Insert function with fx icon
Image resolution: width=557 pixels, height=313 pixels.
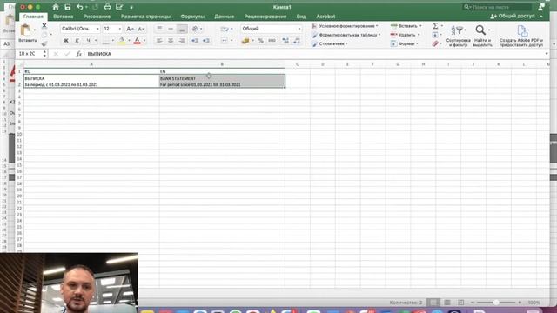[78, 54]
